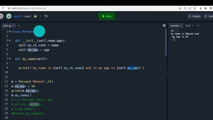213x120 pixels.
Task: Click the Invite button
Action: coord(208,16)
